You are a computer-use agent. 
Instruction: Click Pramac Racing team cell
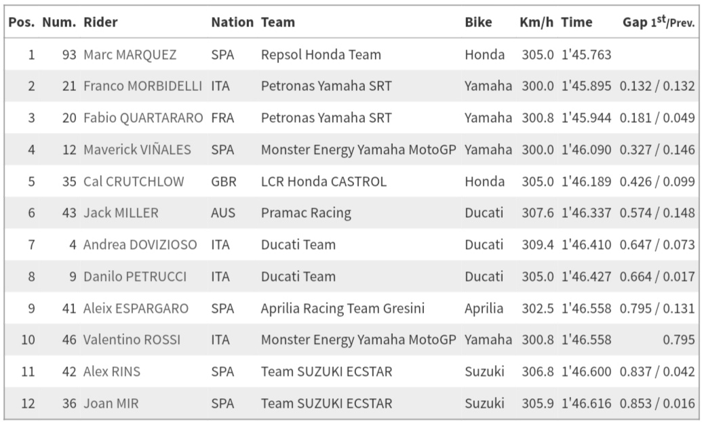point(306,213)
